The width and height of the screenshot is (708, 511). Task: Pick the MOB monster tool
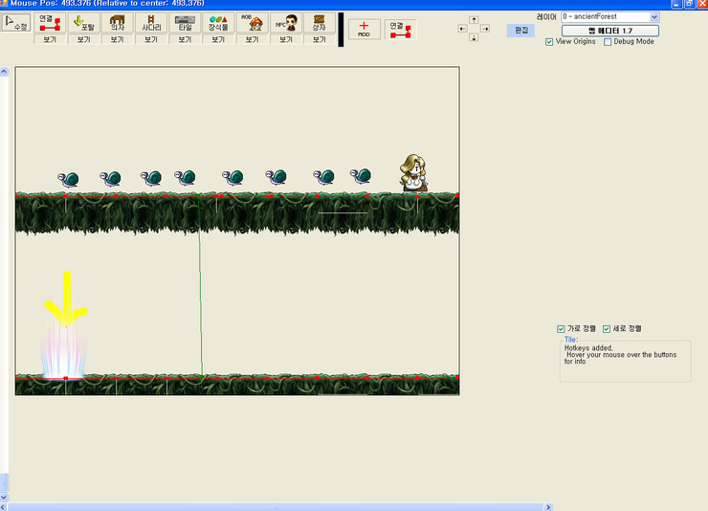click(x=252, y=23)
